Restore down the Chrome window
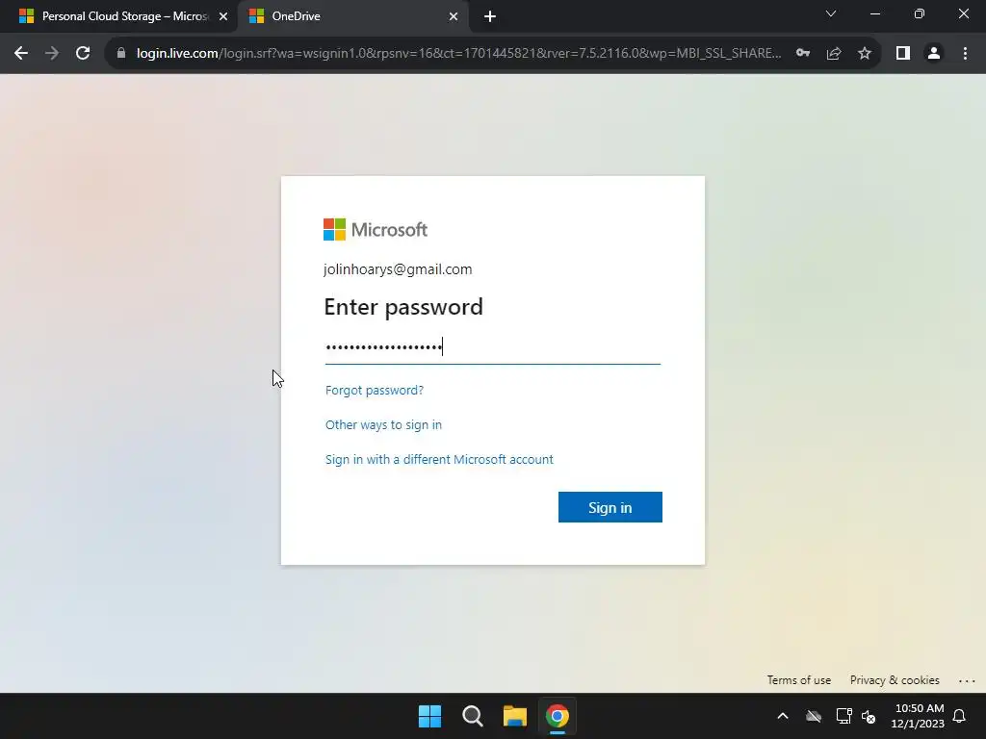This screenshot has height=739, width=986. [920, 13]
